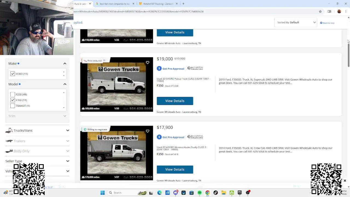Viewport: 350px width, 197px height.
Task: Collapse the Model filter section
Action: click(65, 84)
